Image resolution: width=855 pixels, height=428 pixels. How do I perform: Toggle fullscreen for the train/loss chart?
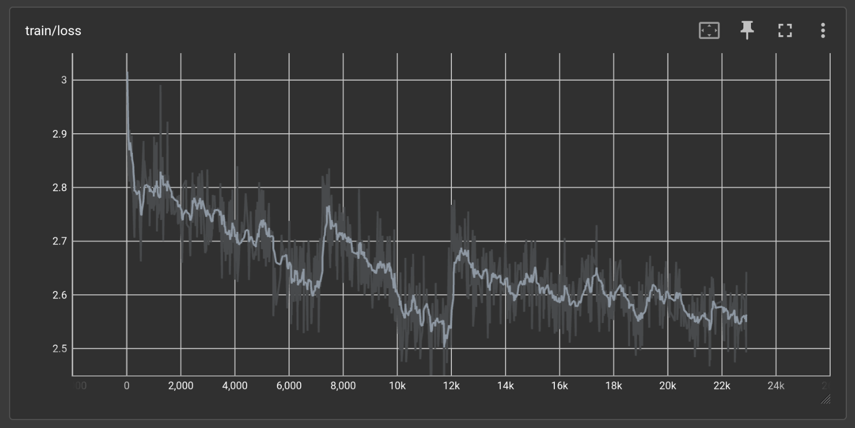click(785, 30)
